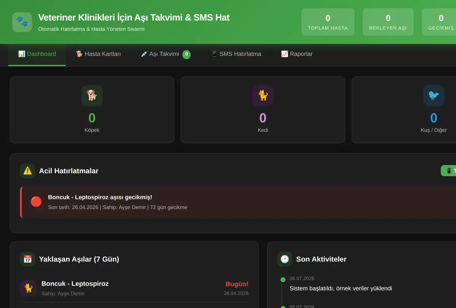Click the cat icon in the Kedi card

point(263,95)
